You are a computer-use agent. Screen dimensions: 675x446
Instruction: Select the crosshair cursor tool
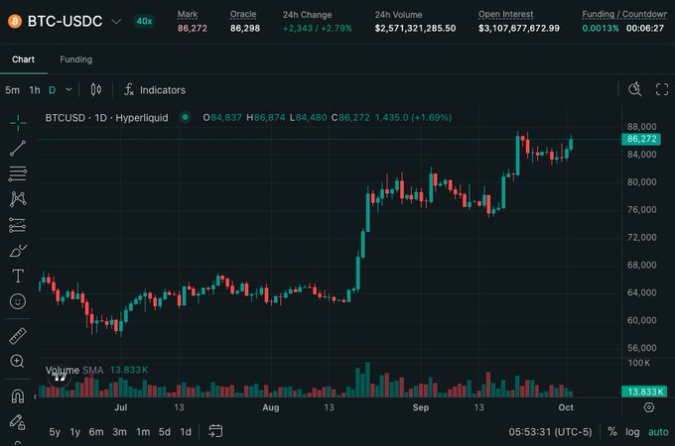pyautogui.click(x=18, y=123)
